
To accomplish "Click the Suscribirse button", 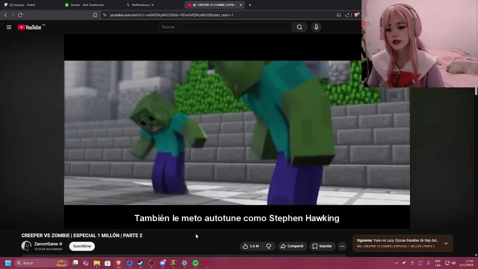I will [82, 246].
